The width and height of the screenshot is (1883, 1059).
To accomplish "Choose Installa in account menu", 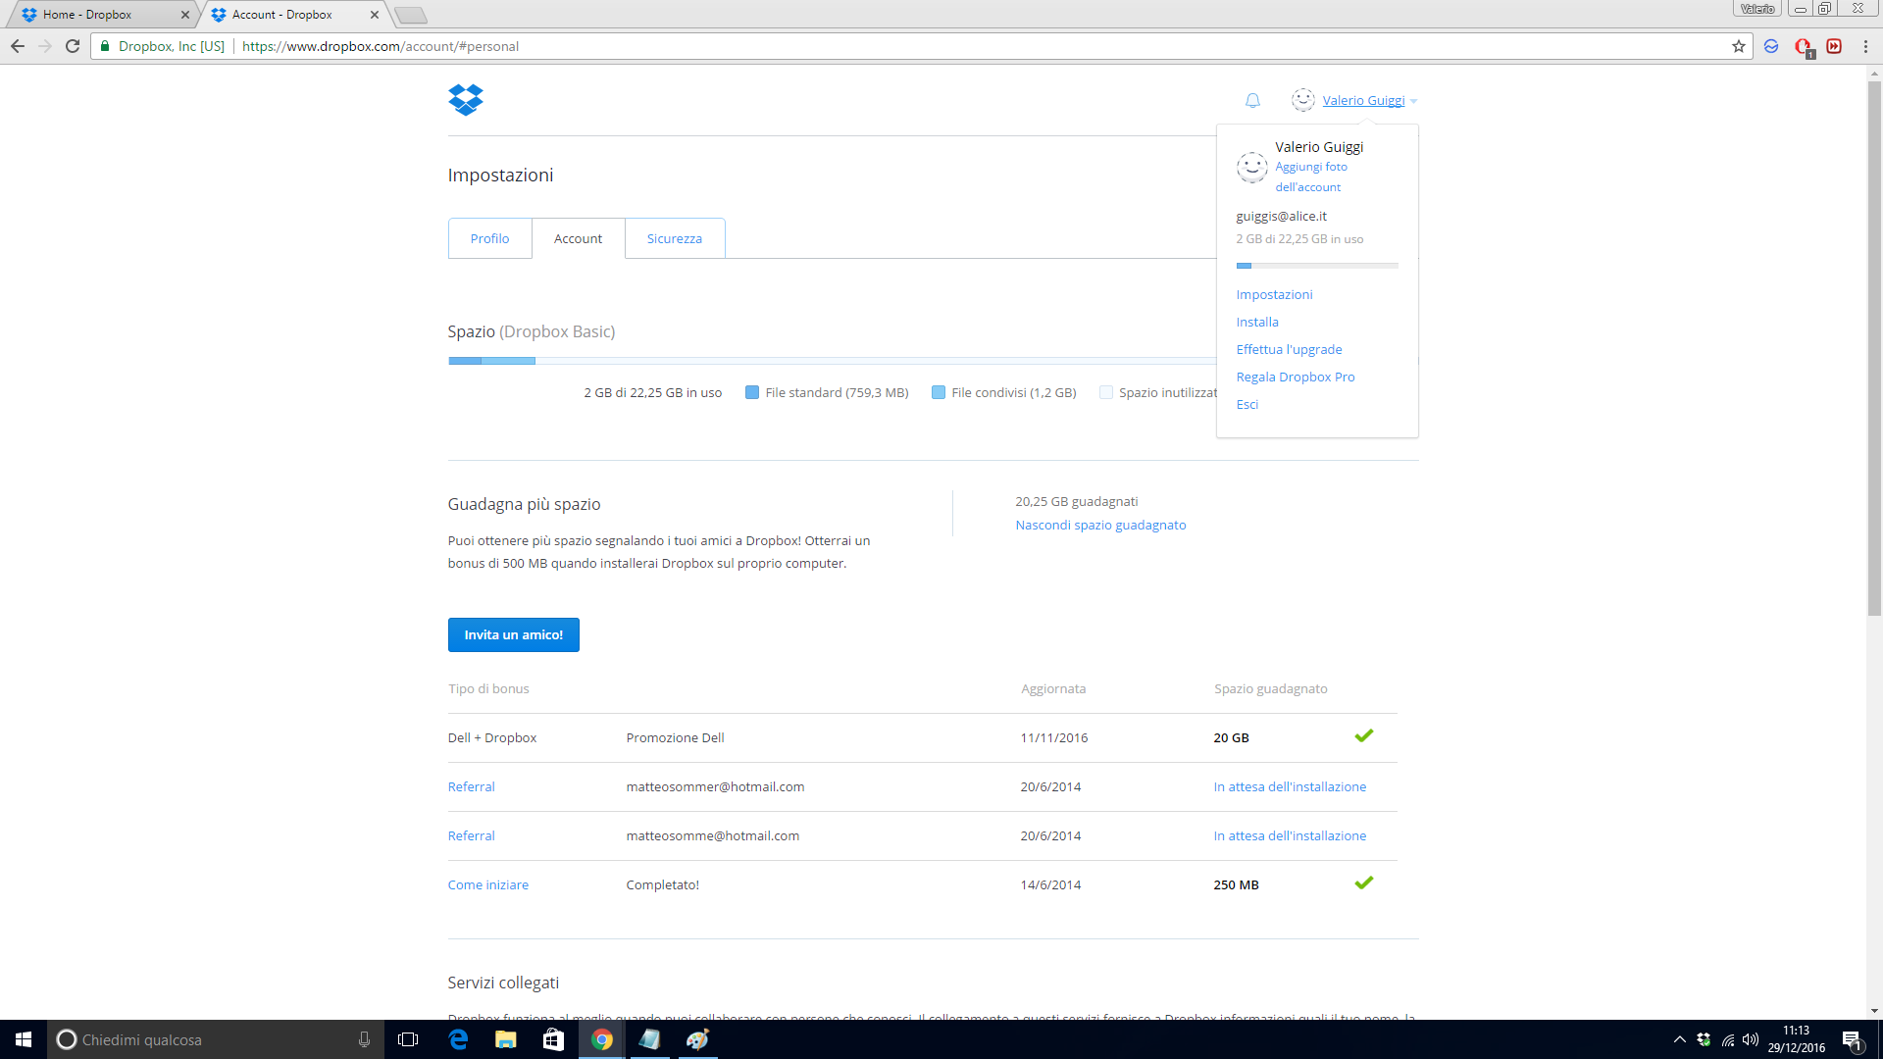I will tap(1257, 322).
